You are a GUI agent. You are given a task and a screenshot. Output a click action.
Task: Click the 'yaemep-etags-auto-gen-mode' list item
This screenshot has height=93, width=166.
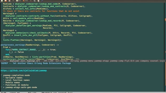(x=21, y=87)
